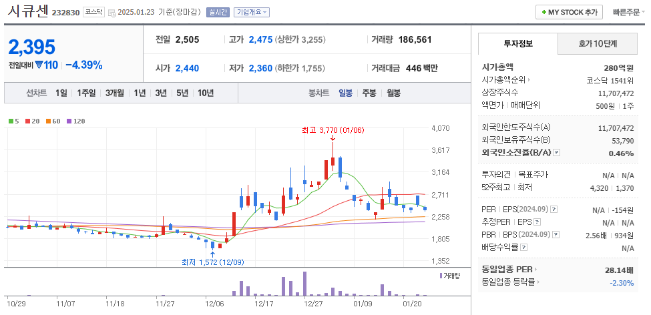The width and height of the screenshot is (651, 315).
Task: Click the 최저 1,572 (12/09) chart marker
Action: pos(212,262)
